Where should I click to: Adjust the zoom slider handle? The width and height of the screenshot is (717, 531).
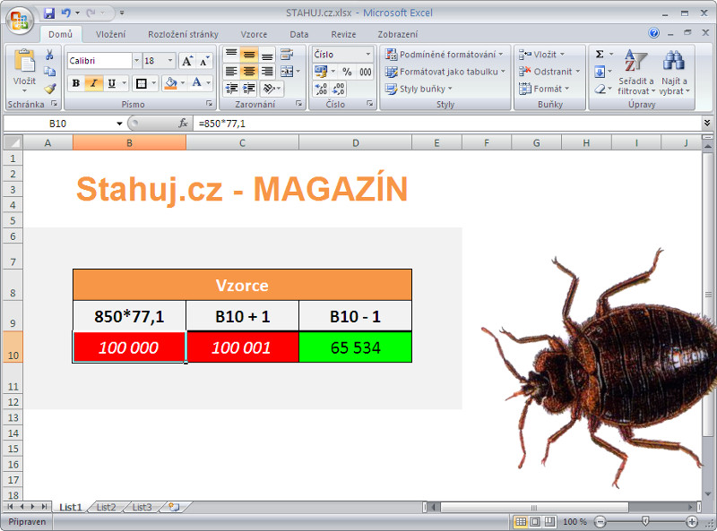[645, 521]
